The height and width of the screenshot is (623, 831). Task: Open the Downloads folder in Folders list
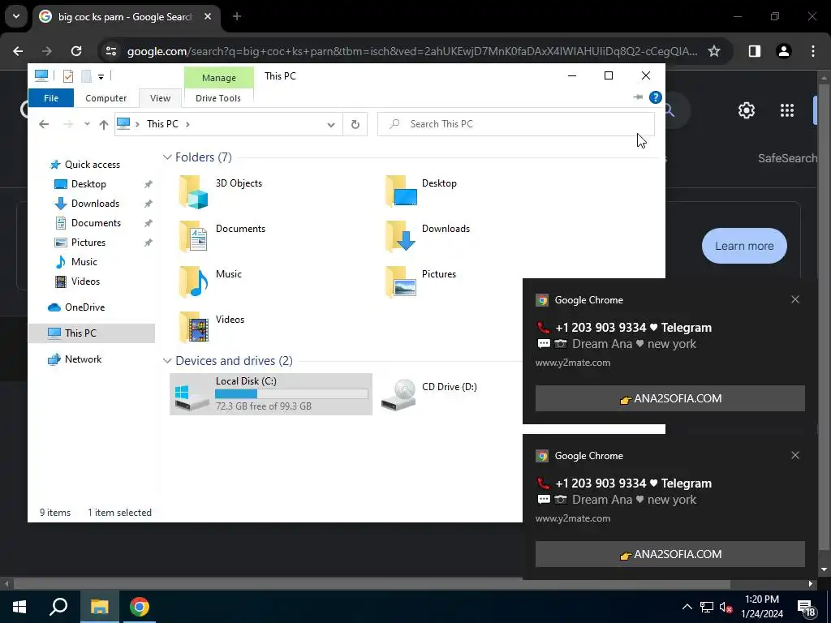coord(428,237)
